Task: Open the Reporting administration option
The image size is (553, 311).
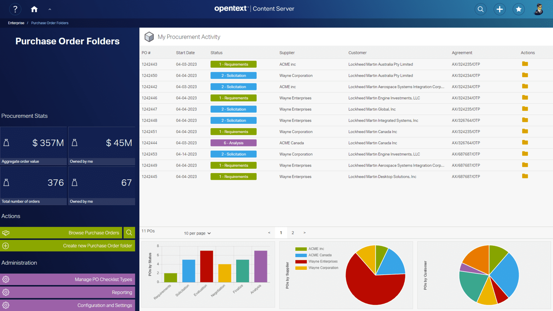Action: click(x=122, y=292)
